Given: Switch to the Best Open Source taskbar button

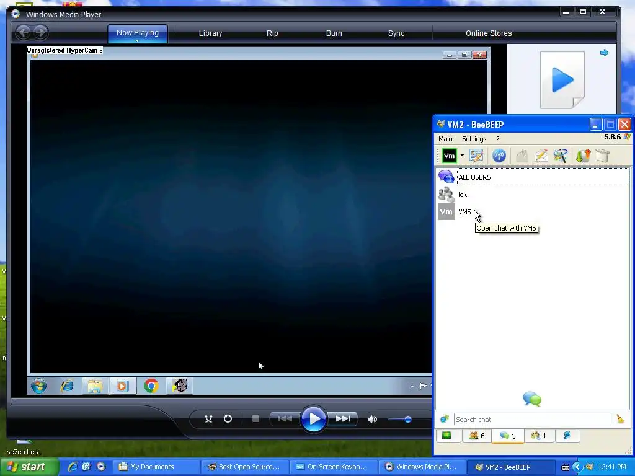Looking at the screenshot, I should tap(244, 467).
